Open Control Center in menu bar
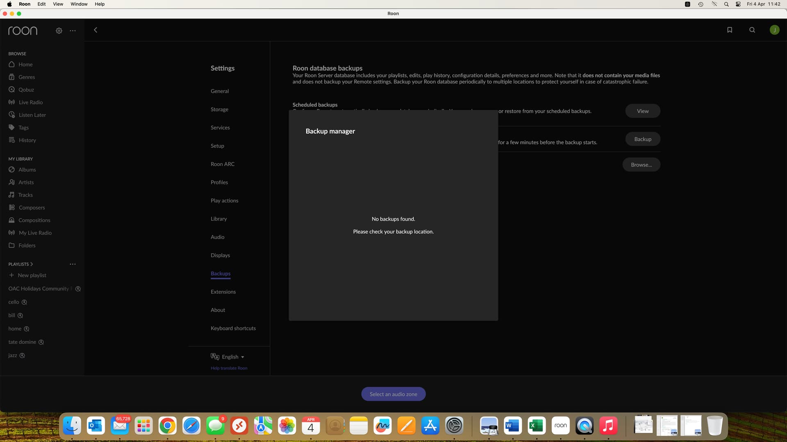787x442 pixels. [738, 4]
